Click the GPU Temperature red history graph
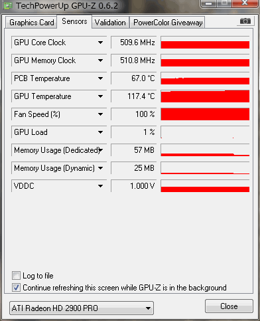The width and height of the screenshot is (260, 321). click(205, 96)
